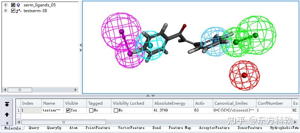Click the hierarchy panel horizontal scrollbar thumb
300x133 pixels.
20,90
